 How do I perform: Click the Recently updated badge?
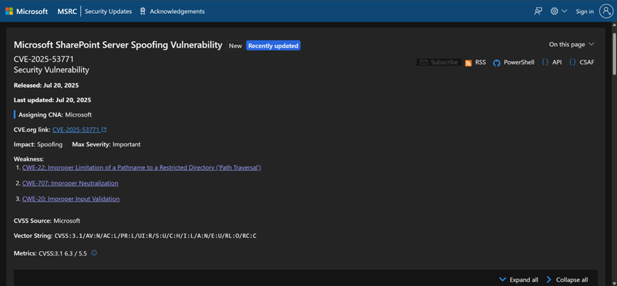[x=273, y=45]
